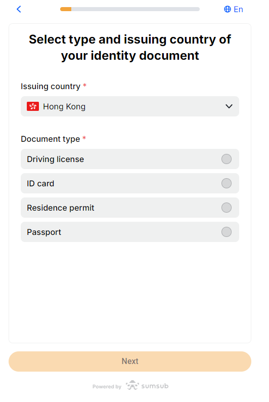Choose the Passport option label

click(x=44, y=232)
